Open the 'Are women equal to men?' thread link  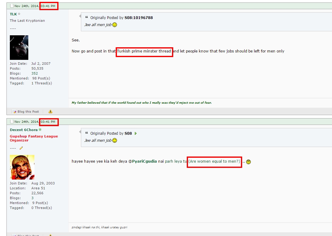(214, 161)
